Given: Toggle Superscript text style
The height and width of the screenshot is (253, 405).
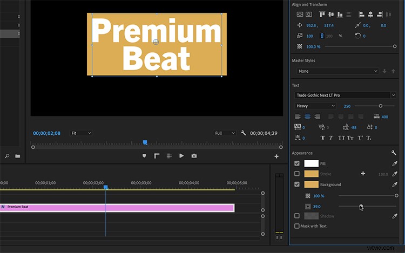Looking at the screenshot, I should (360, 138).
